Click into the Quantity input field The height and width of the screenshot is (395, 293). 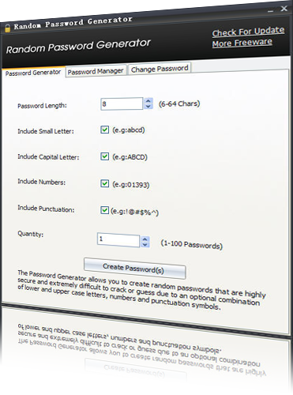point(118,239)
